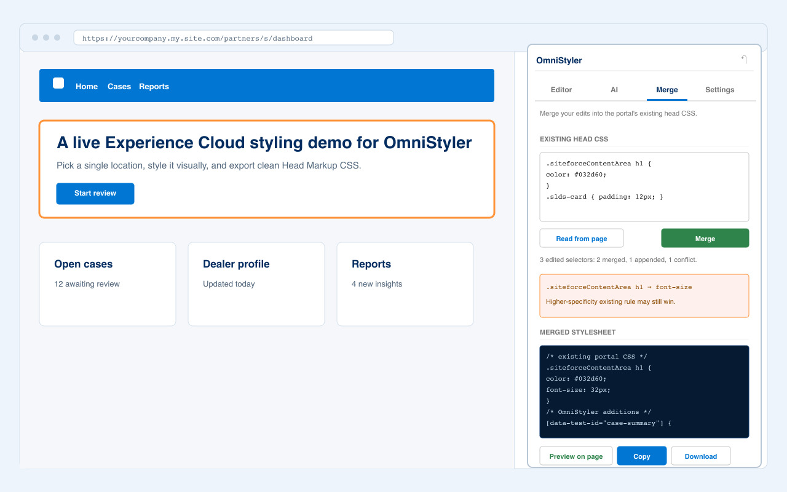The image size is (787, 492).
Task: Click Read from page button
Action: (582, 238)
